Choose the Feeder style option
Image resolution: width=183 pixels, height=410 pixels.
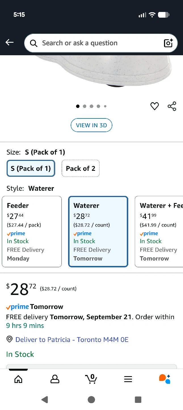pos(32,231)
